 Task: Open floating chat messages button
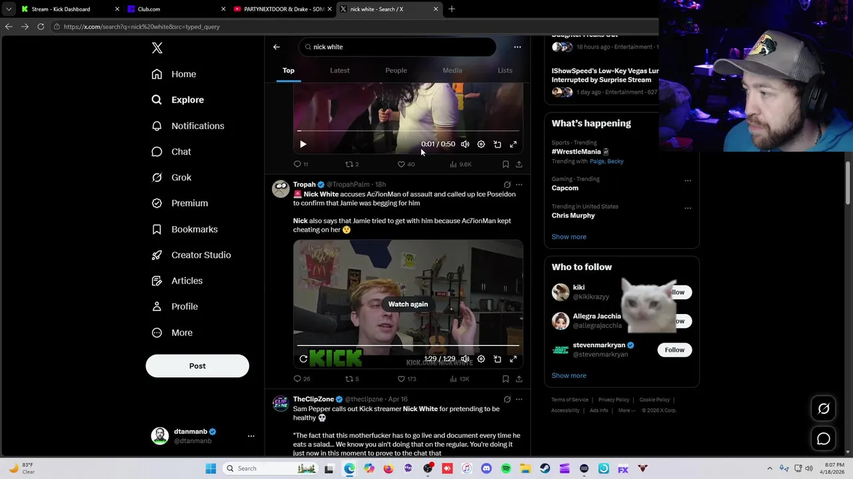[824, 439]
